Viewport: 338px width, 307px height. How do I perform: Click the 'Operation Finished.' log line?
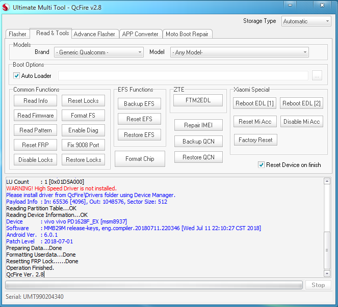point(30,268)
